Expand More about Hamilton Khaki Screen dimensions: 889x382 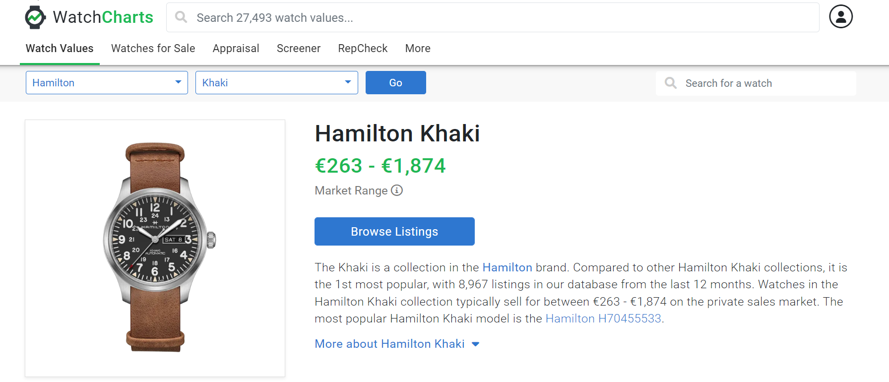tap(397, 344)
